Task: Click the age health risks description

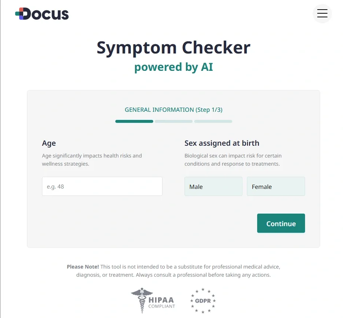Action: (x=92, y=160)
